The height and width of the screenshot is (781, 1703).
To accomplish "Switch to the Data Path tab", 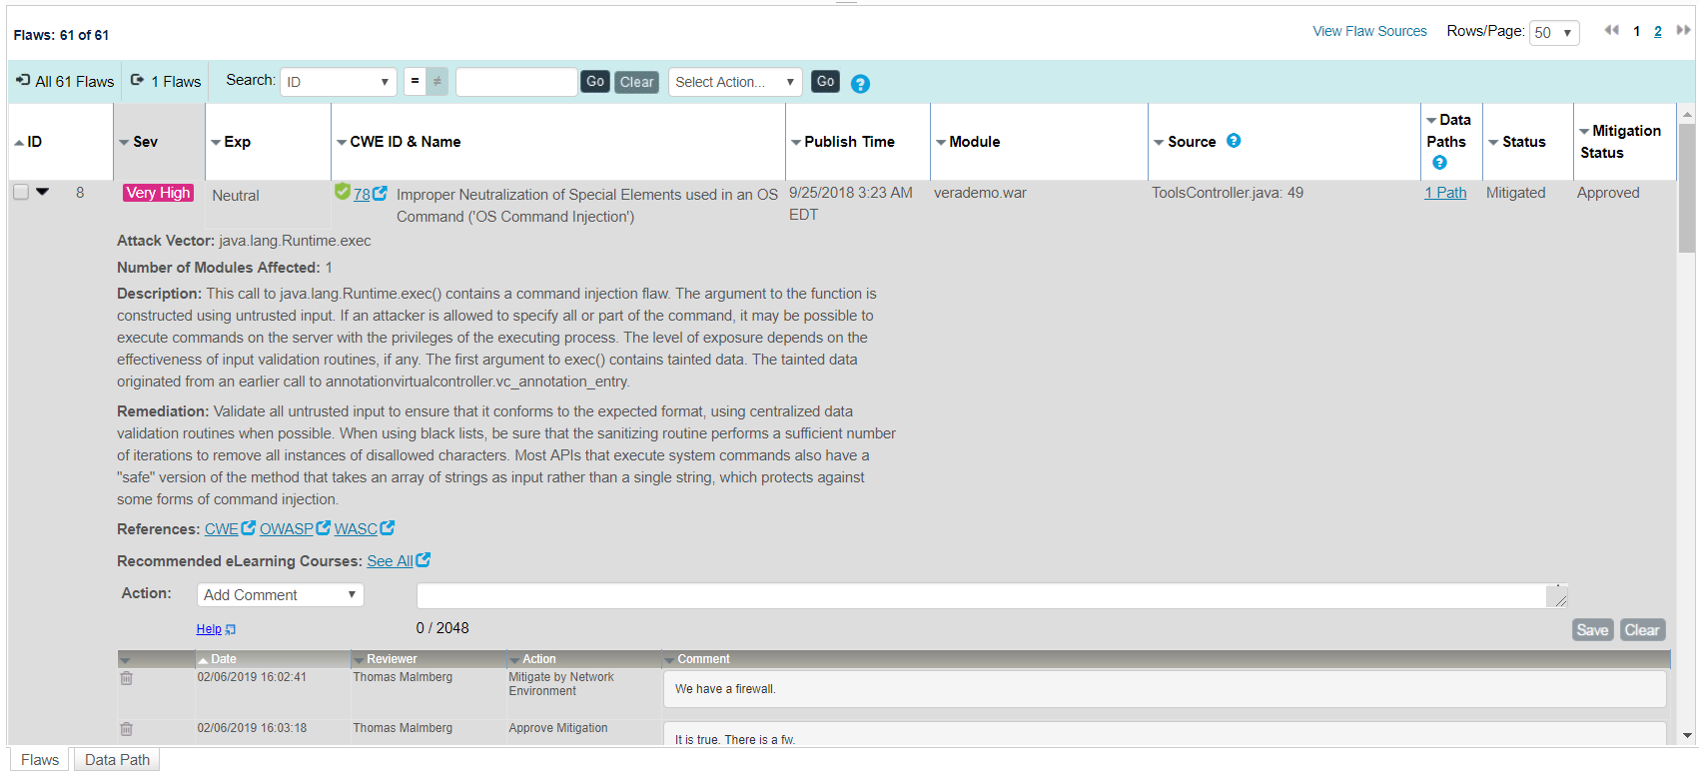I will tap(117, 760).
